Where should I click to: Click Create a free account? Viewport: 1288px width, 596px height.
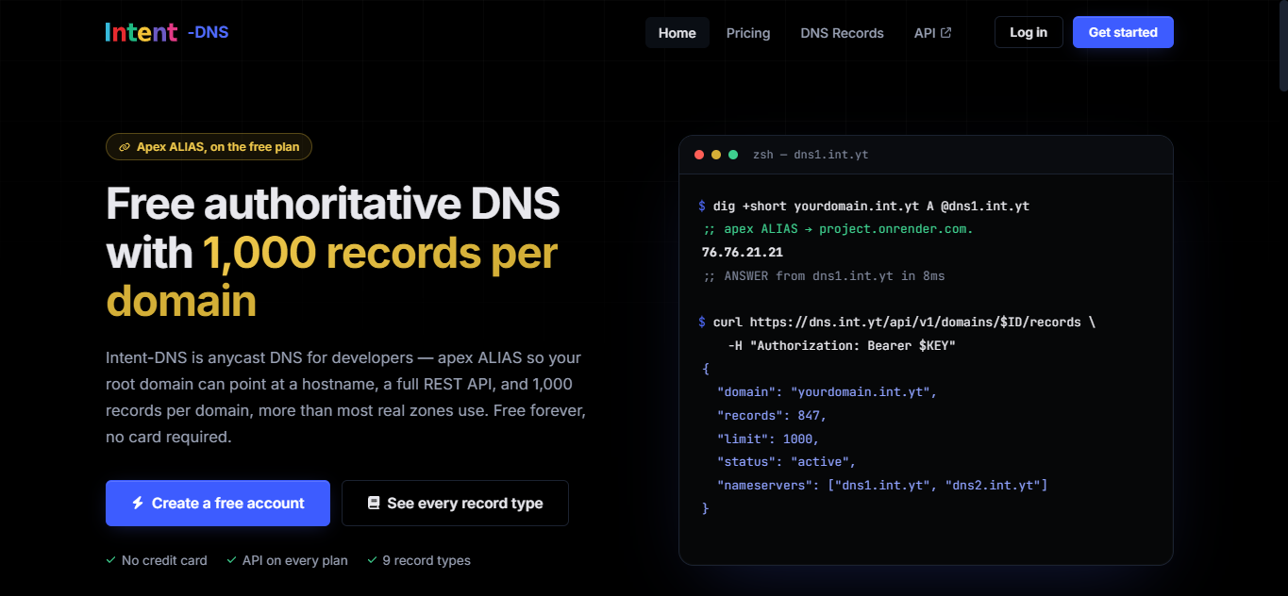[218, 503]
